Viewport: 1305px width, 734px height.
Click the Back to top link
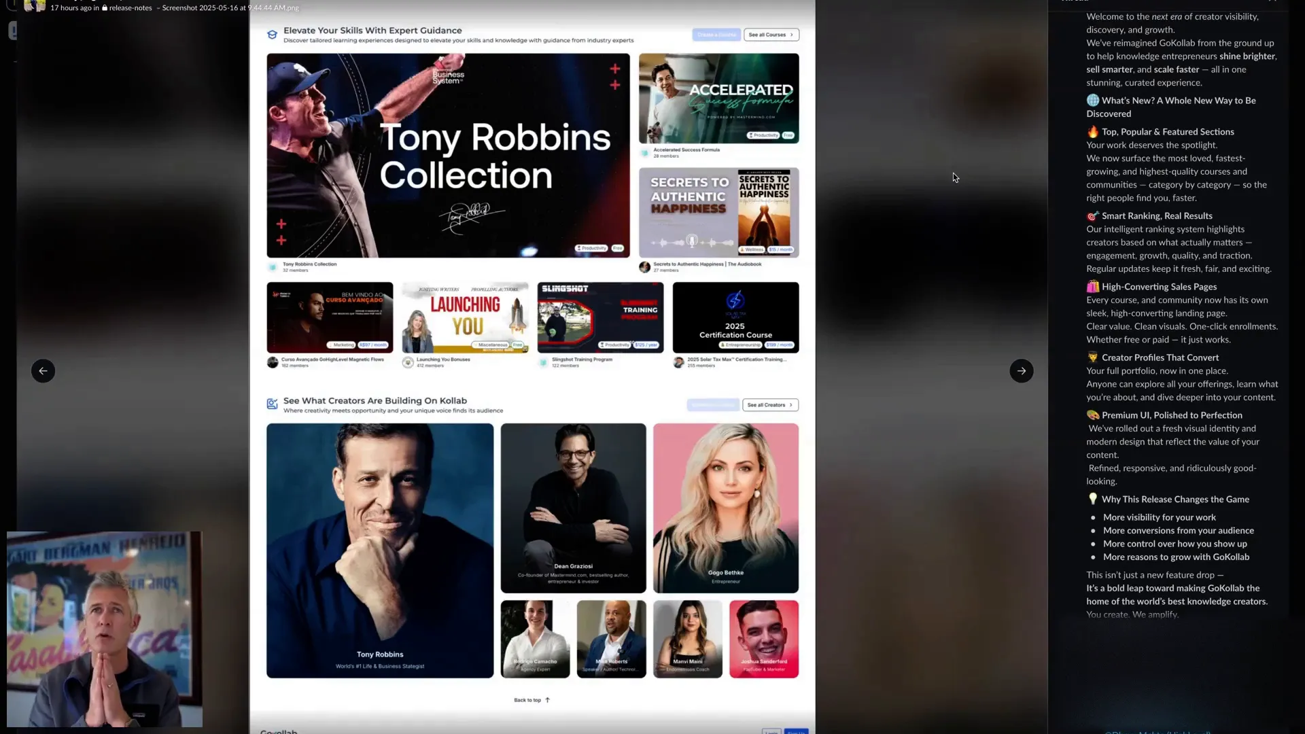click(x=527, y=700)
